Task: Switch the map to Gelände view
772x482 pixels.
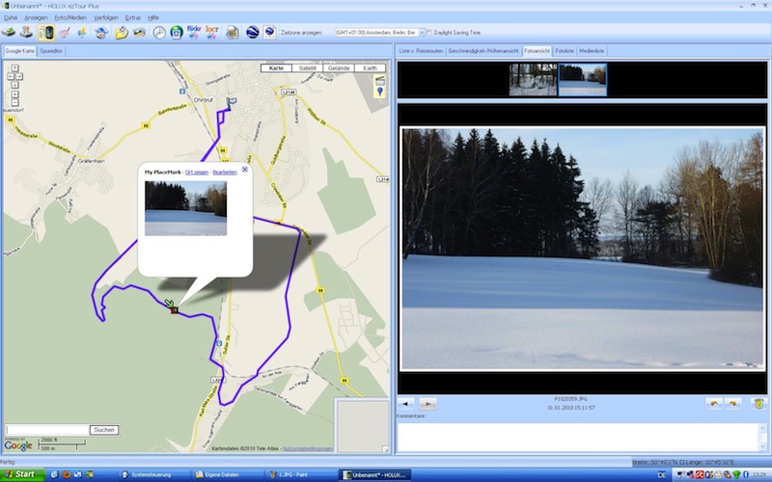Action: click(x=337, y=68)
